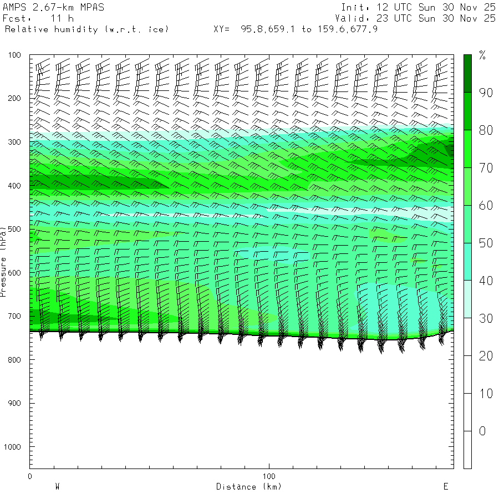499x499 pixels.
Task: Click the 100 km distance axis label
Action: pyautogui.click(x=269, y=476)
